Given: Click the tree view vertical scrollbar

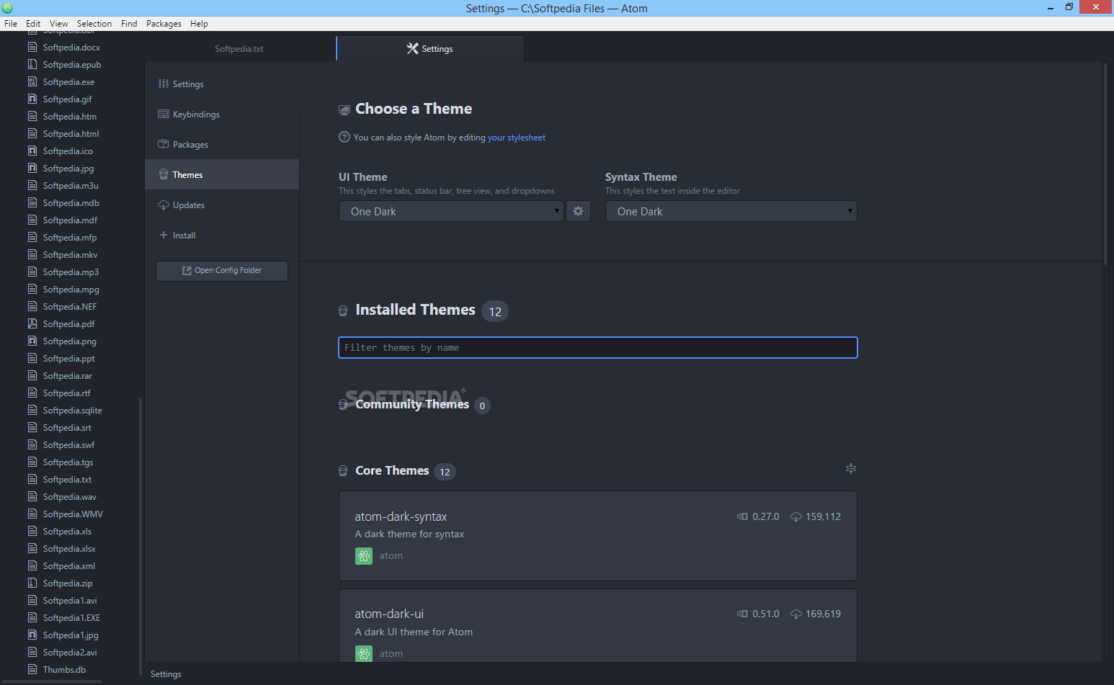Looking at the screenshot, I should coord(141,537).
